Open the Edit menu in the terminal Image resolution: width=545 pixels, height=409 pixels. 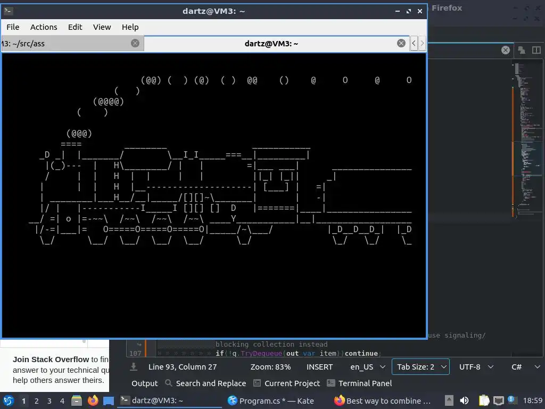75,27
